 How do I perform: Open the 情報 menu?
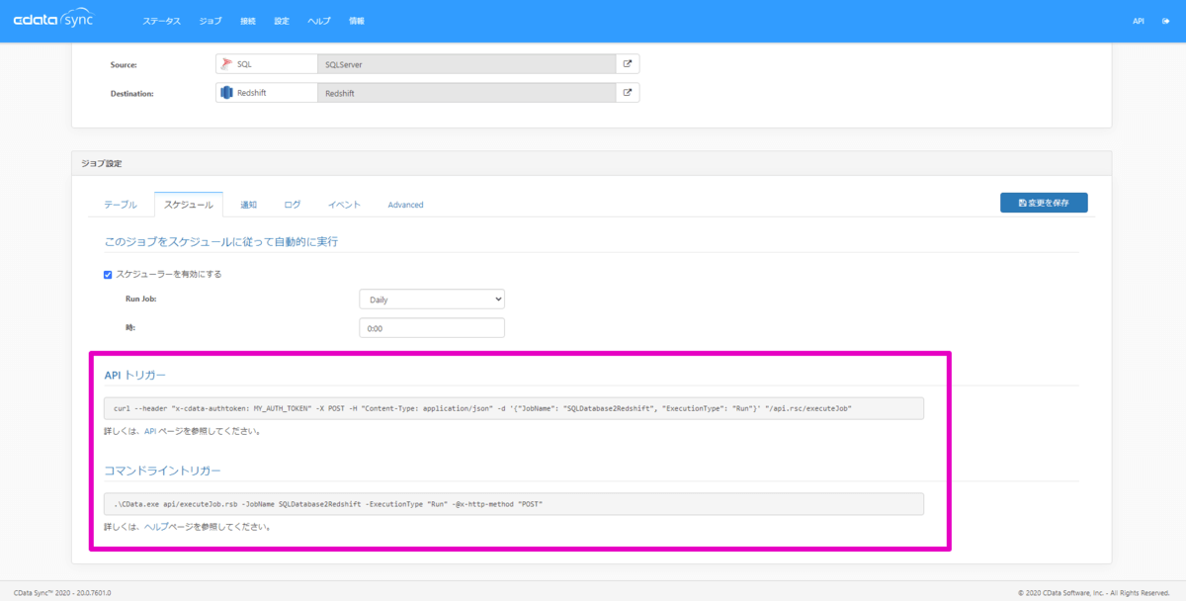357,21
